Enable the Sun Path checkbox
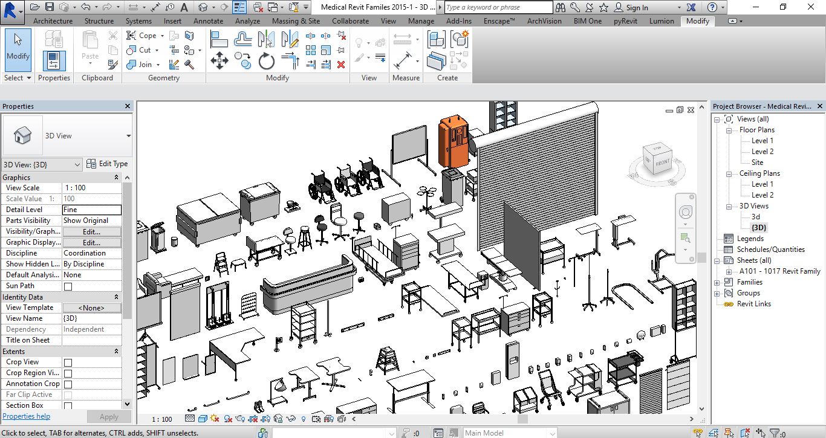 [x=68, y=286]
